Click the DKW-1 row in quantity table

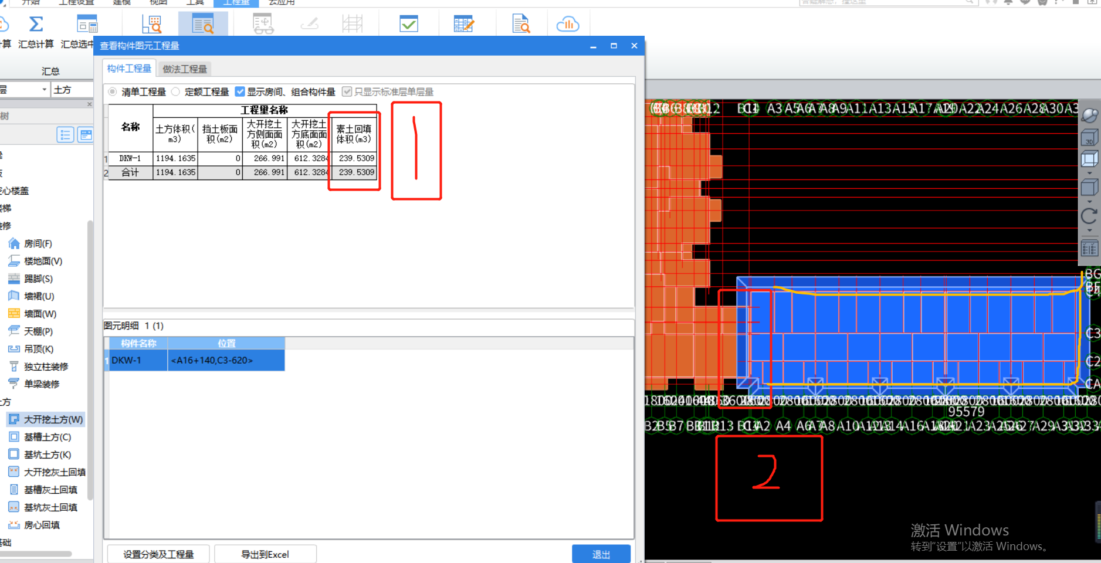pos(242,158)
